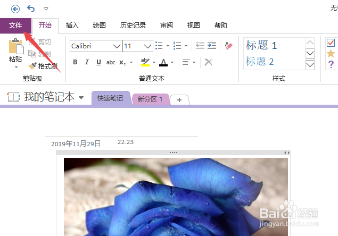338x236 pixels.
Task: Click the 粘贴 paste clipboard icon
Action: [x=16, y=46]
